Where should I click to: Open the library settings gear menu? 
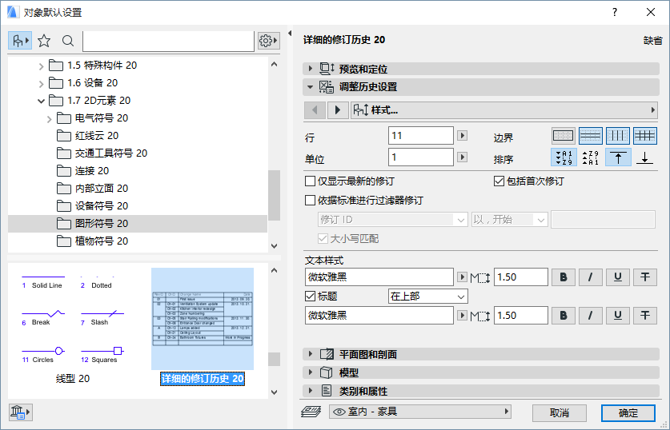coord(268,41)
